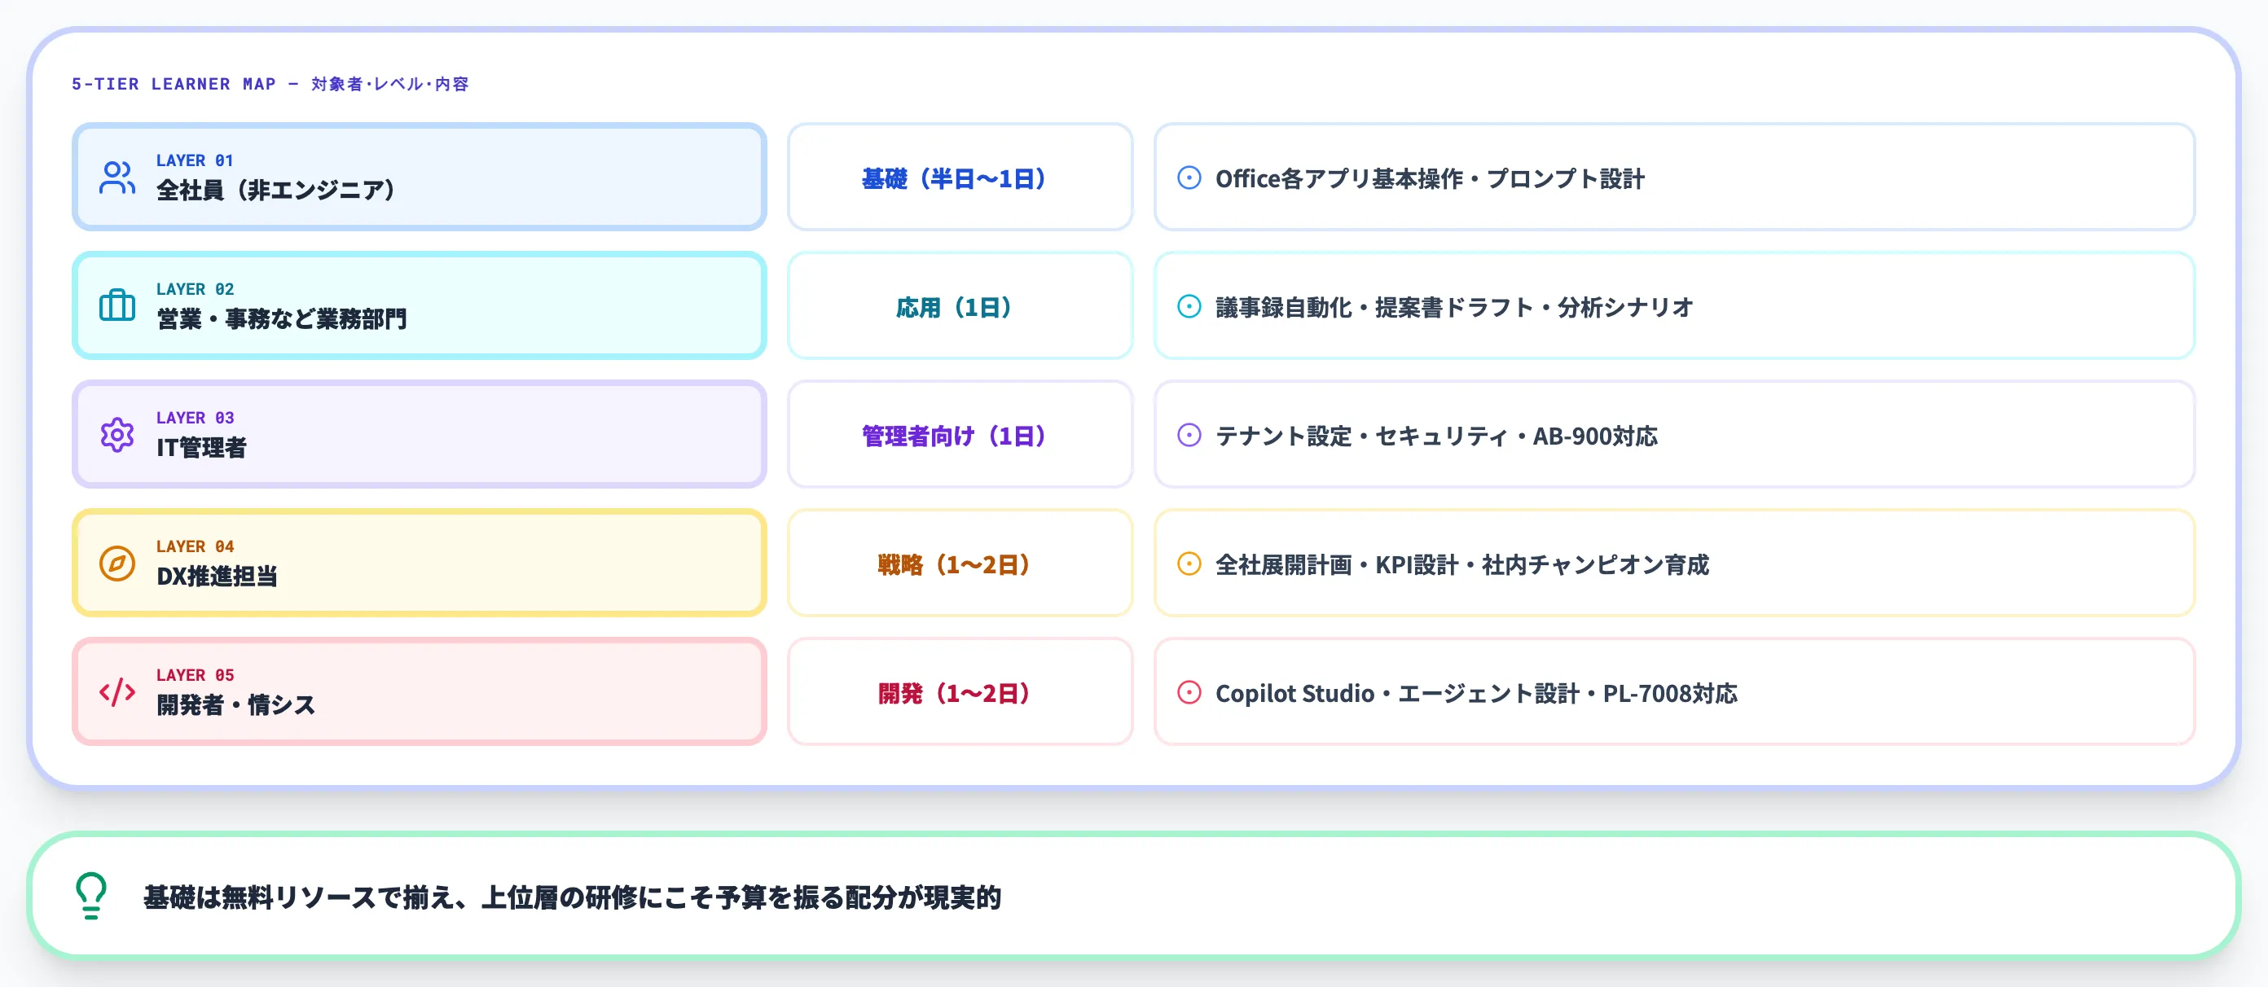Click the 応用（1日） level box
This screenshot has height=987, width=2268.
click(x=960, y=305)
